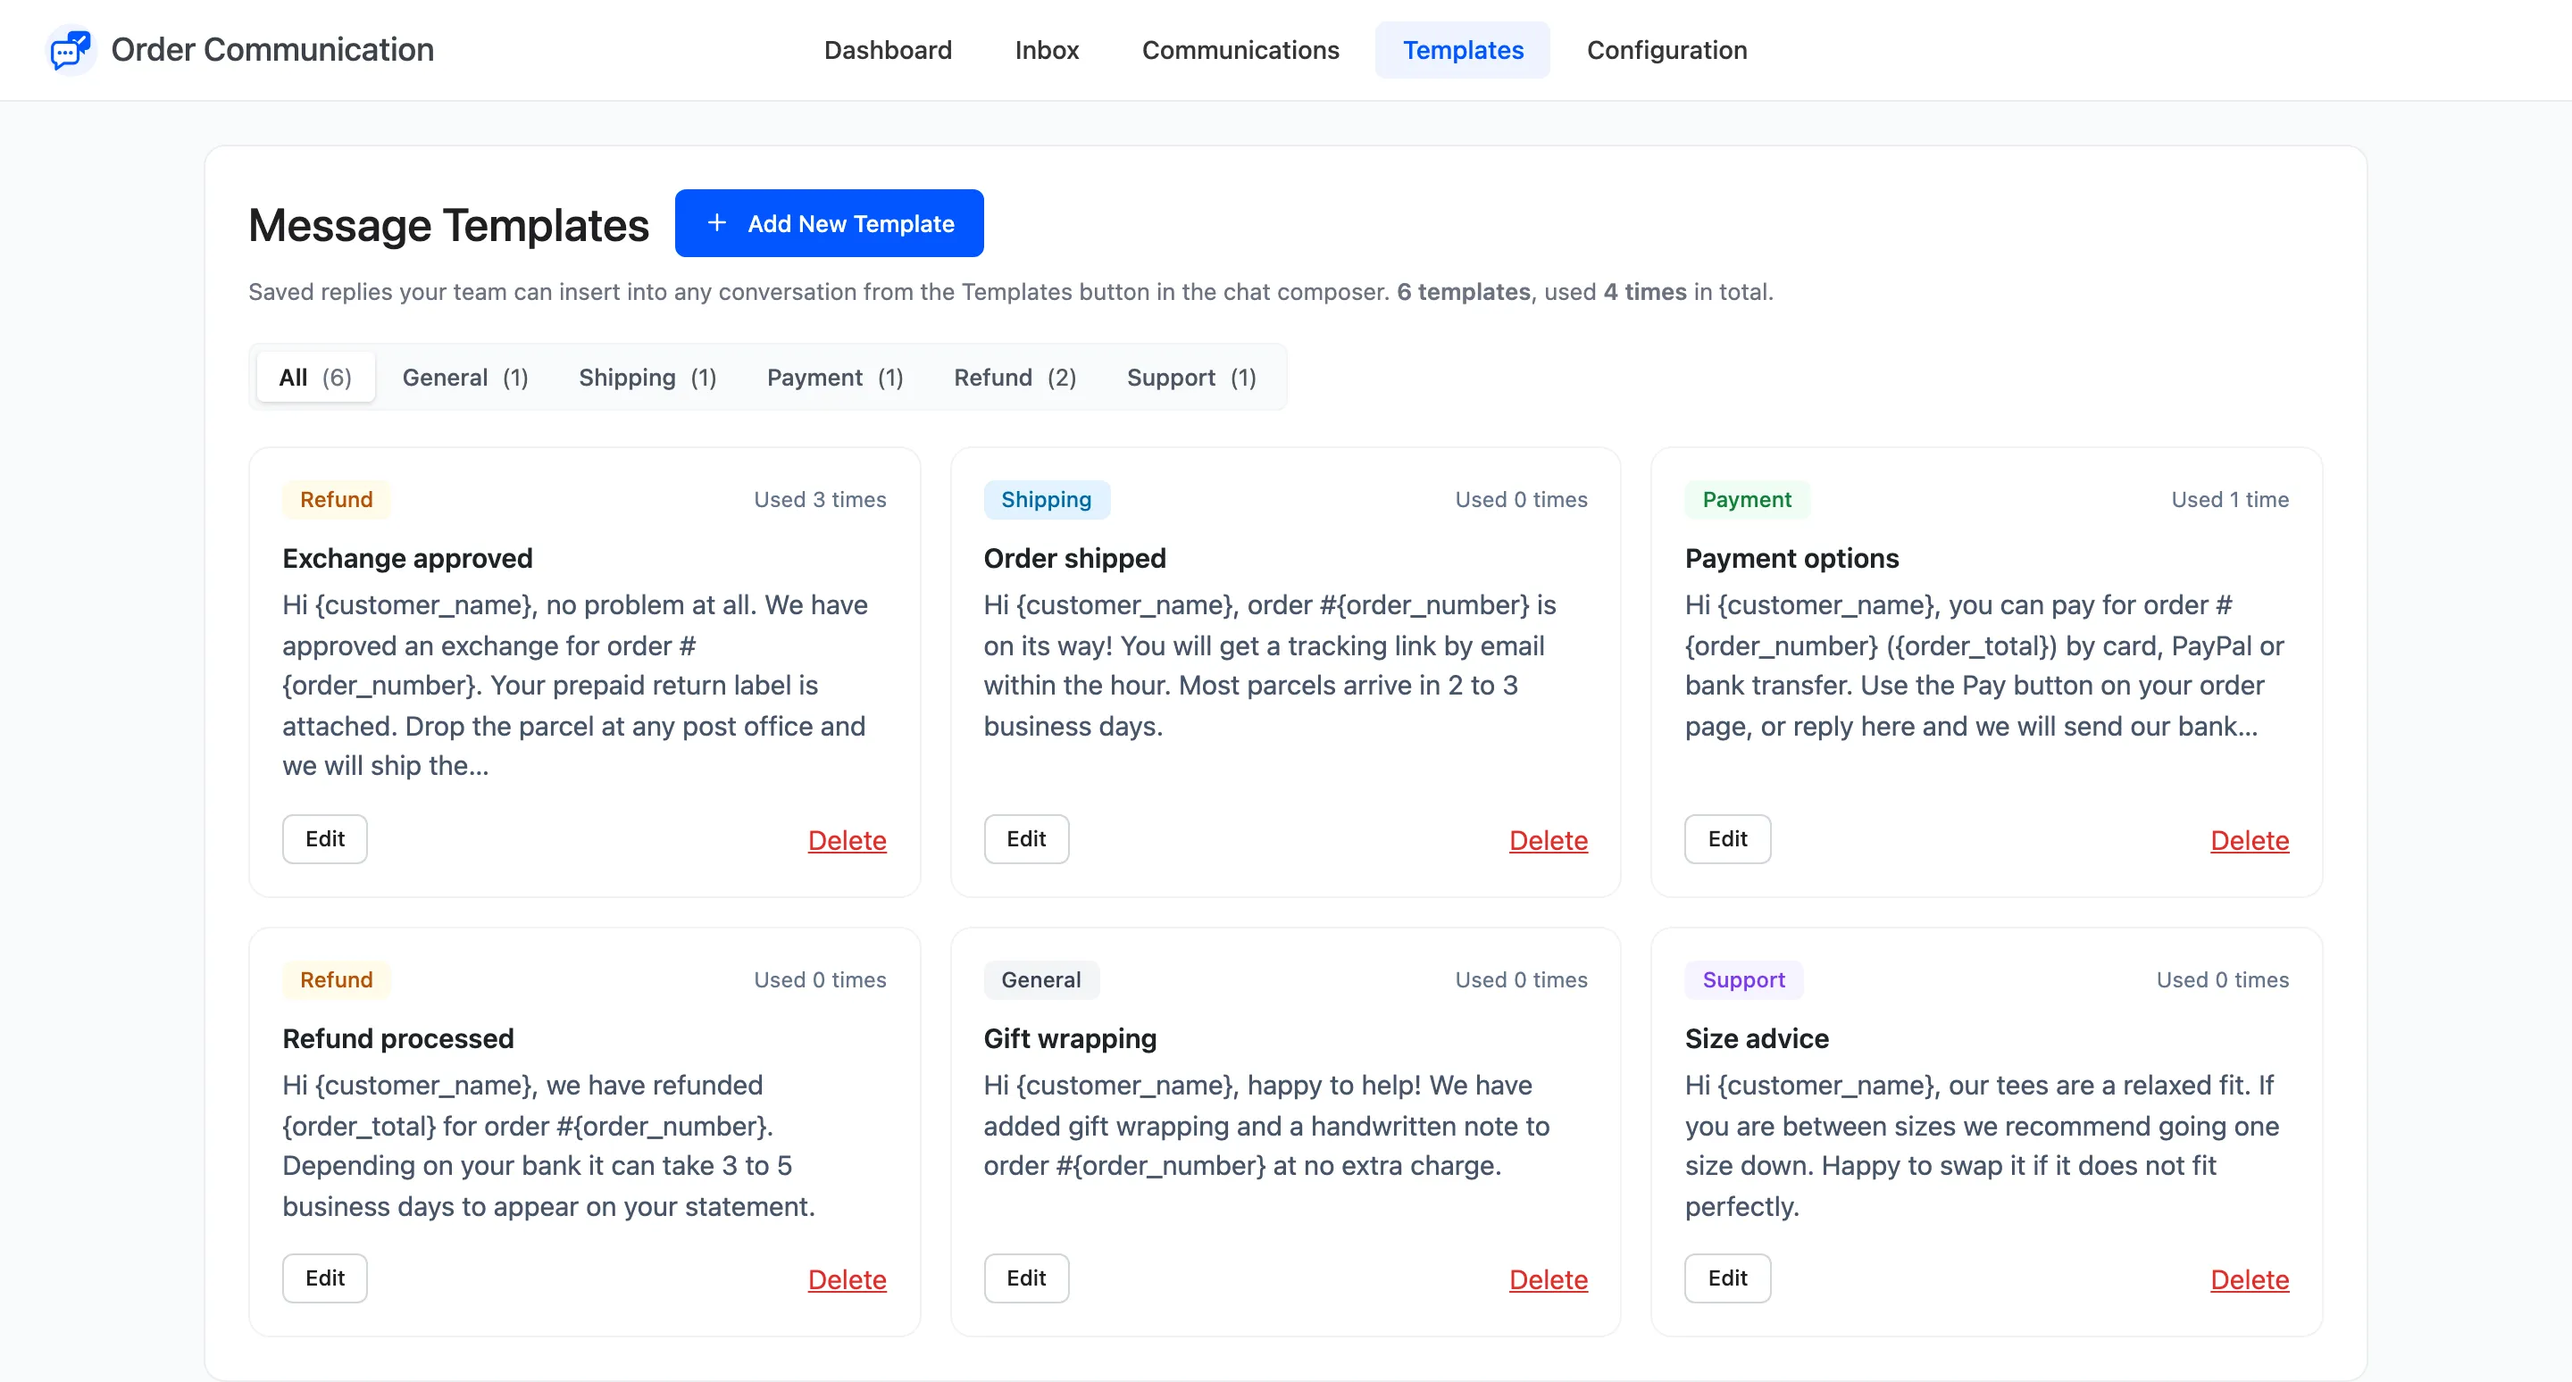The image size is (2572, 1382).
Task: Edit the Size advice template
Action: point(1727,1278)
